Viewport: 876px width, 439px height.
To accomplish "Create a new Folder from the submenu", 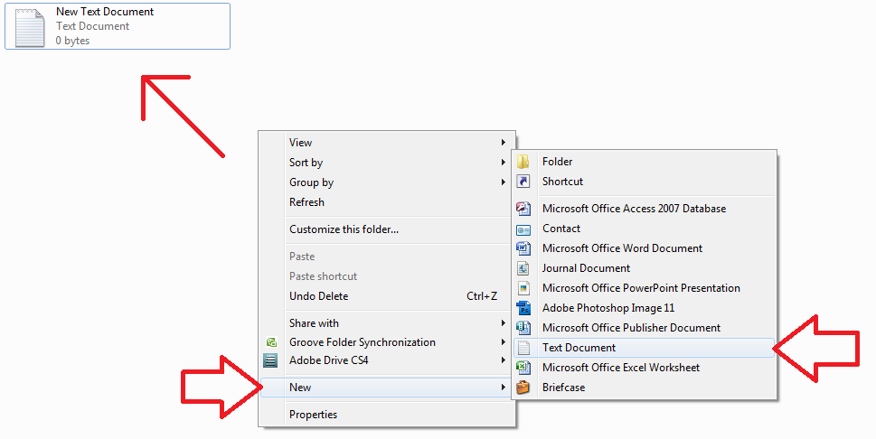I will 645,162.
